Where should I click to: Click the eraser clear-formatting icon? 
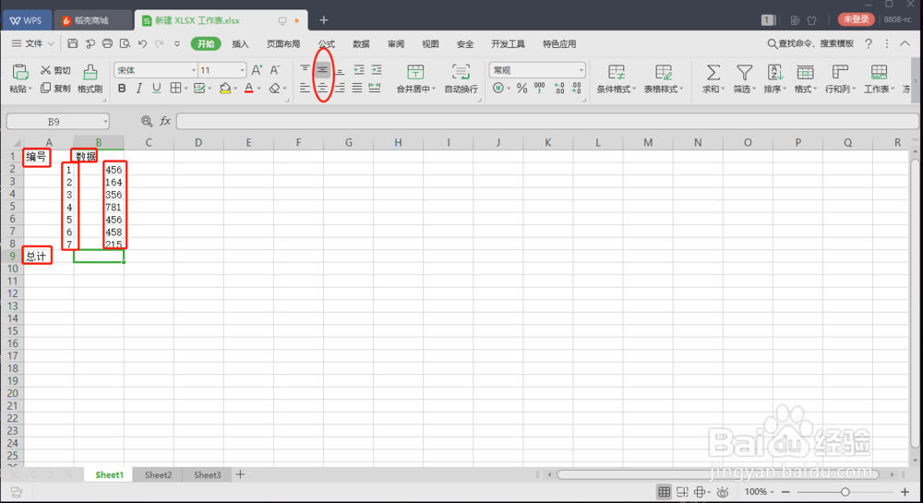[x=274, y=89]
